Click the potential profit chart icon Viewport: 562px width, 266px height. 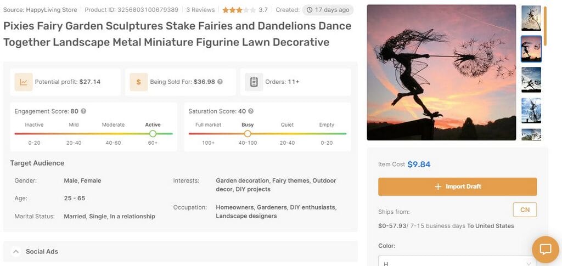click(24, 82)
